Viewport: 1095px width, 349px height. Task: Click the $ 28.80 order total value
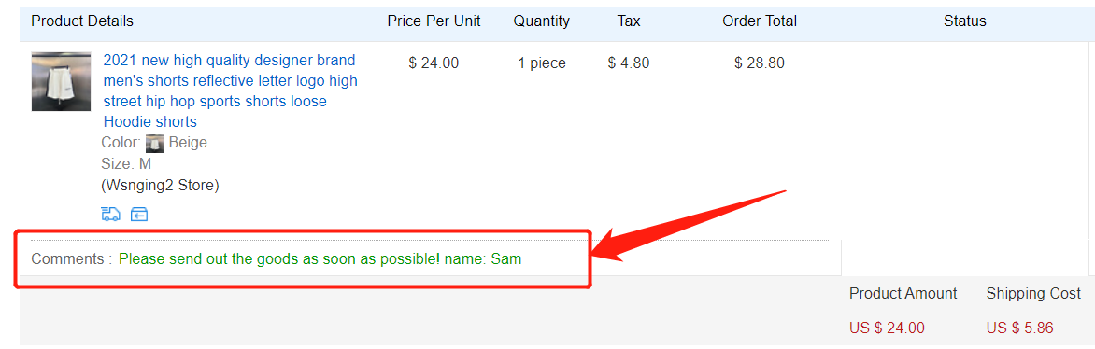click(760, 63)
